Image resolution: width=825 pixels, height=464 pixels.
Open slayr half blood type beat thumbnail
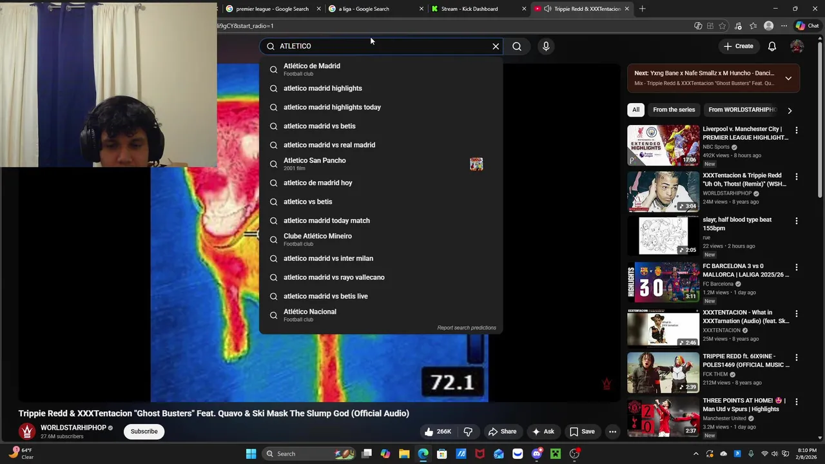pyautogui.click(x=663, y=235)
